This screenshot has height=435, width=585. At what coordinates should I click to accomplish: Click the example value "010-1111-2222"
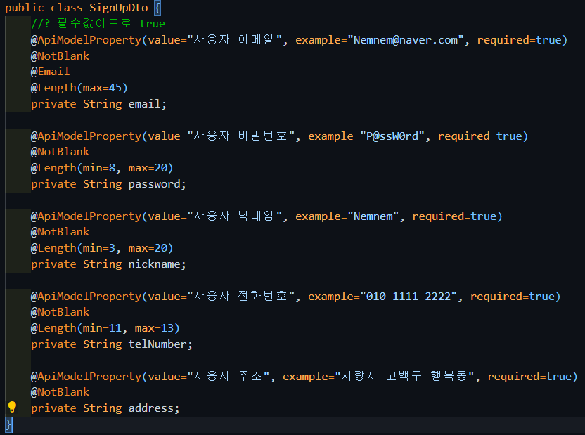click(x=409, y=297)
